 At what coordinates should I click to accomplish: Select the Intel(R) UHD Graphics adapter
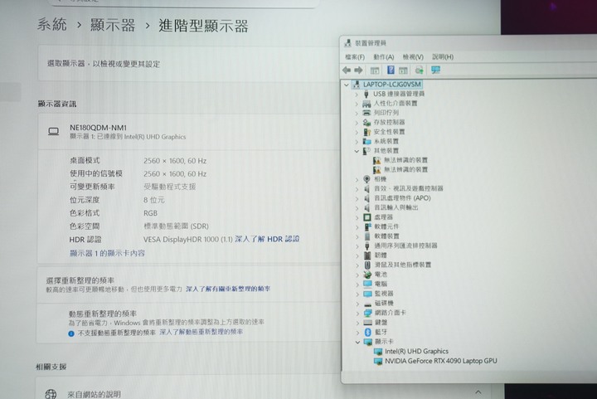point(416,352)
